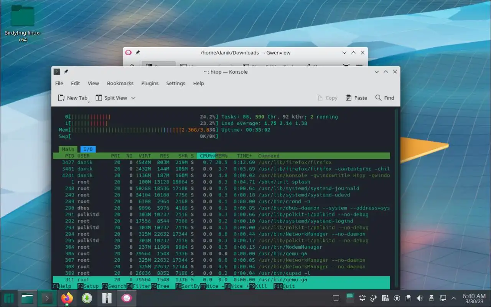Screen dimensions: 491x307
Task: Select the /usr/bin/konsole process row
Action: pos(221,175)
